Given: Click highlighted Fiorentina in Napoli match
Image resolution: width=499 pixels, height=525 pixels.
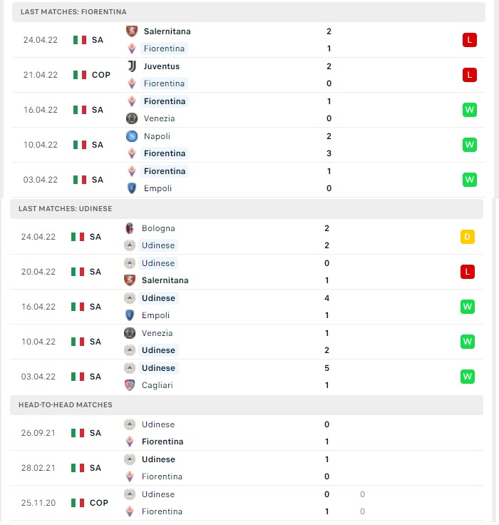Looking at the screenshot, I should (x=165, y=153).
